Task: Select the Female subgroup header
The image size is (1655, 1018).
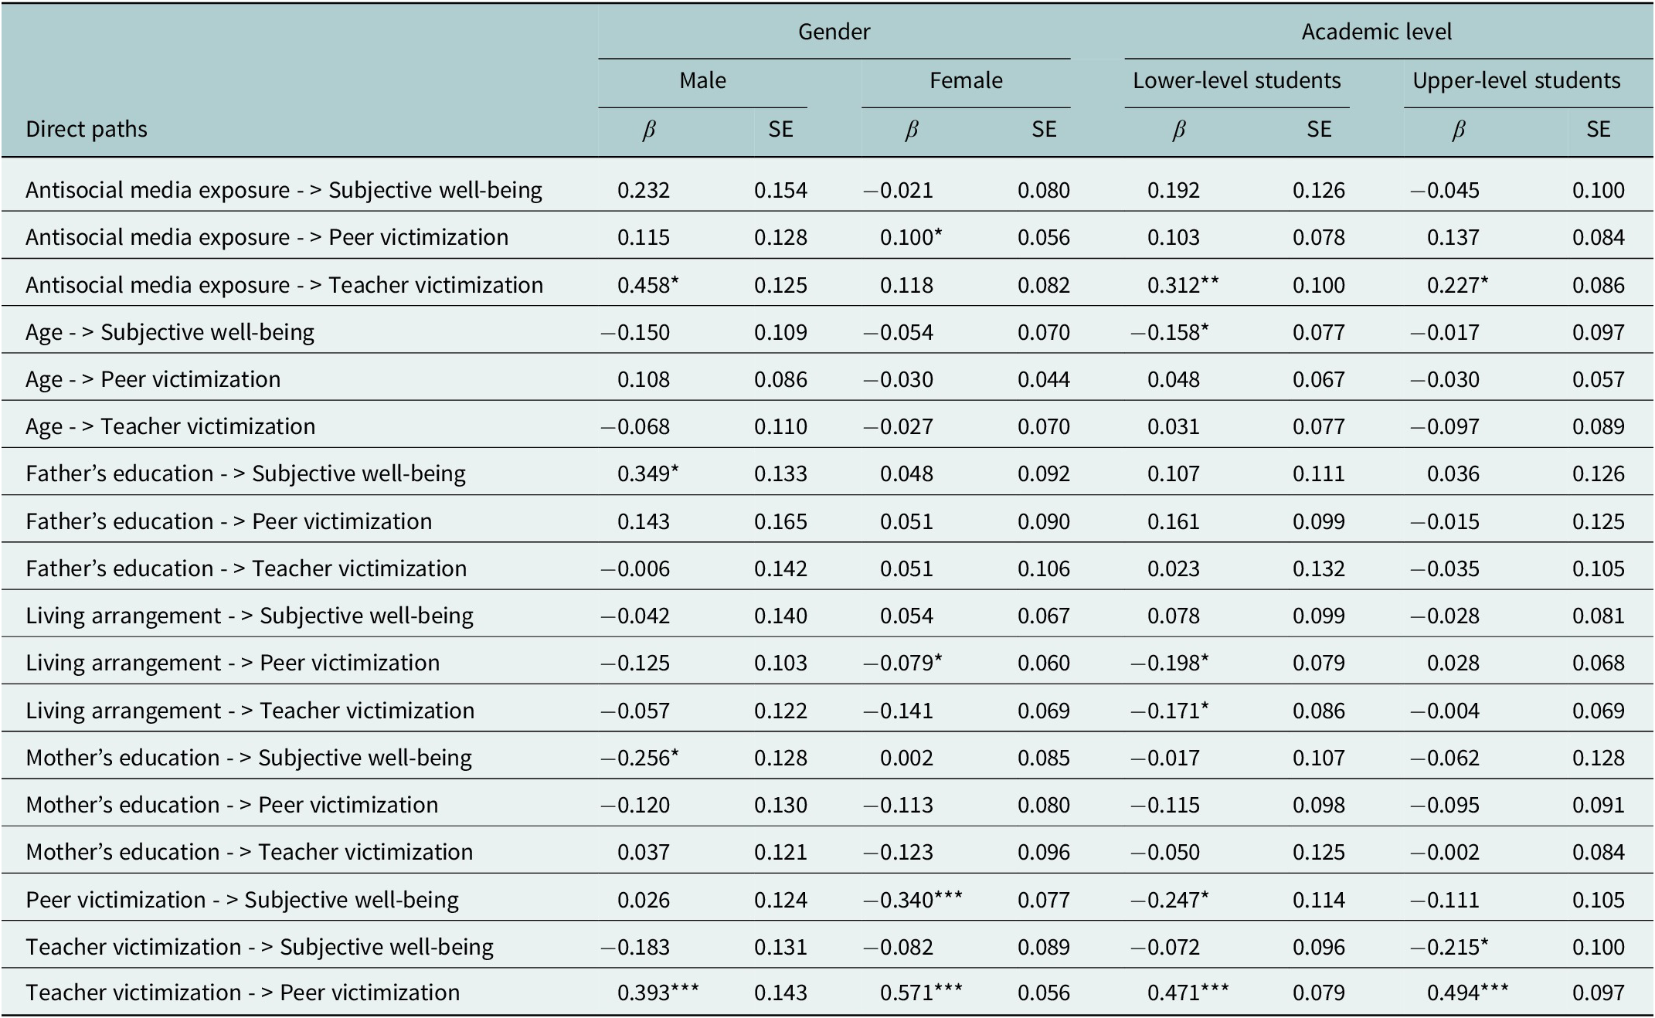Action: (966, 80)
